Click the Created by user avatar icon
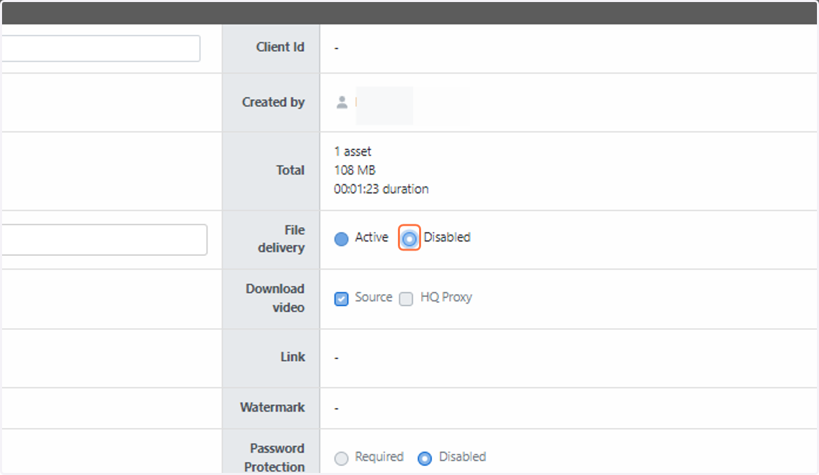 342,102
